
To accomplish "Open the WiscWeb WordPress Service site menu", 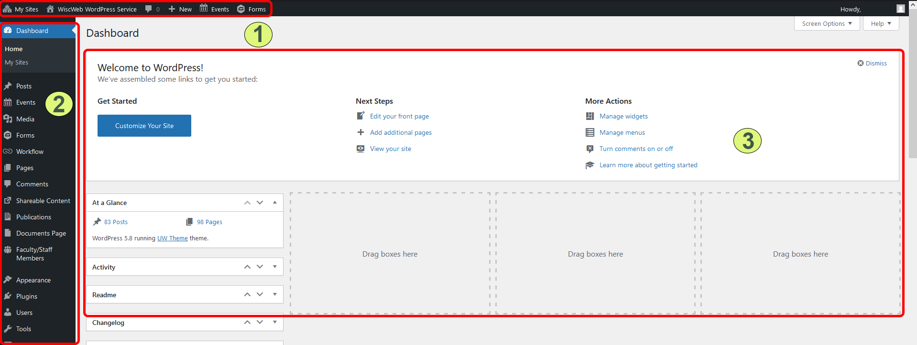I will [x=91, y=9].
